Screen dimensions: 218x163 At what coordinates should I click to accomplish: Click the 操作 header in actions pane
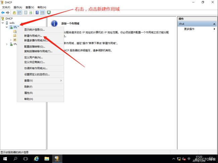[181, 19]
